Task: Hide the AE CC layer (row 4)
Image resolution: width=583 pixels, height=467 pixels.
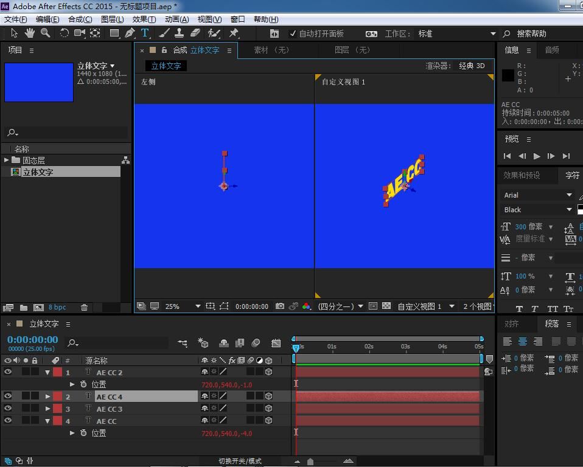Action: point(7,421)
